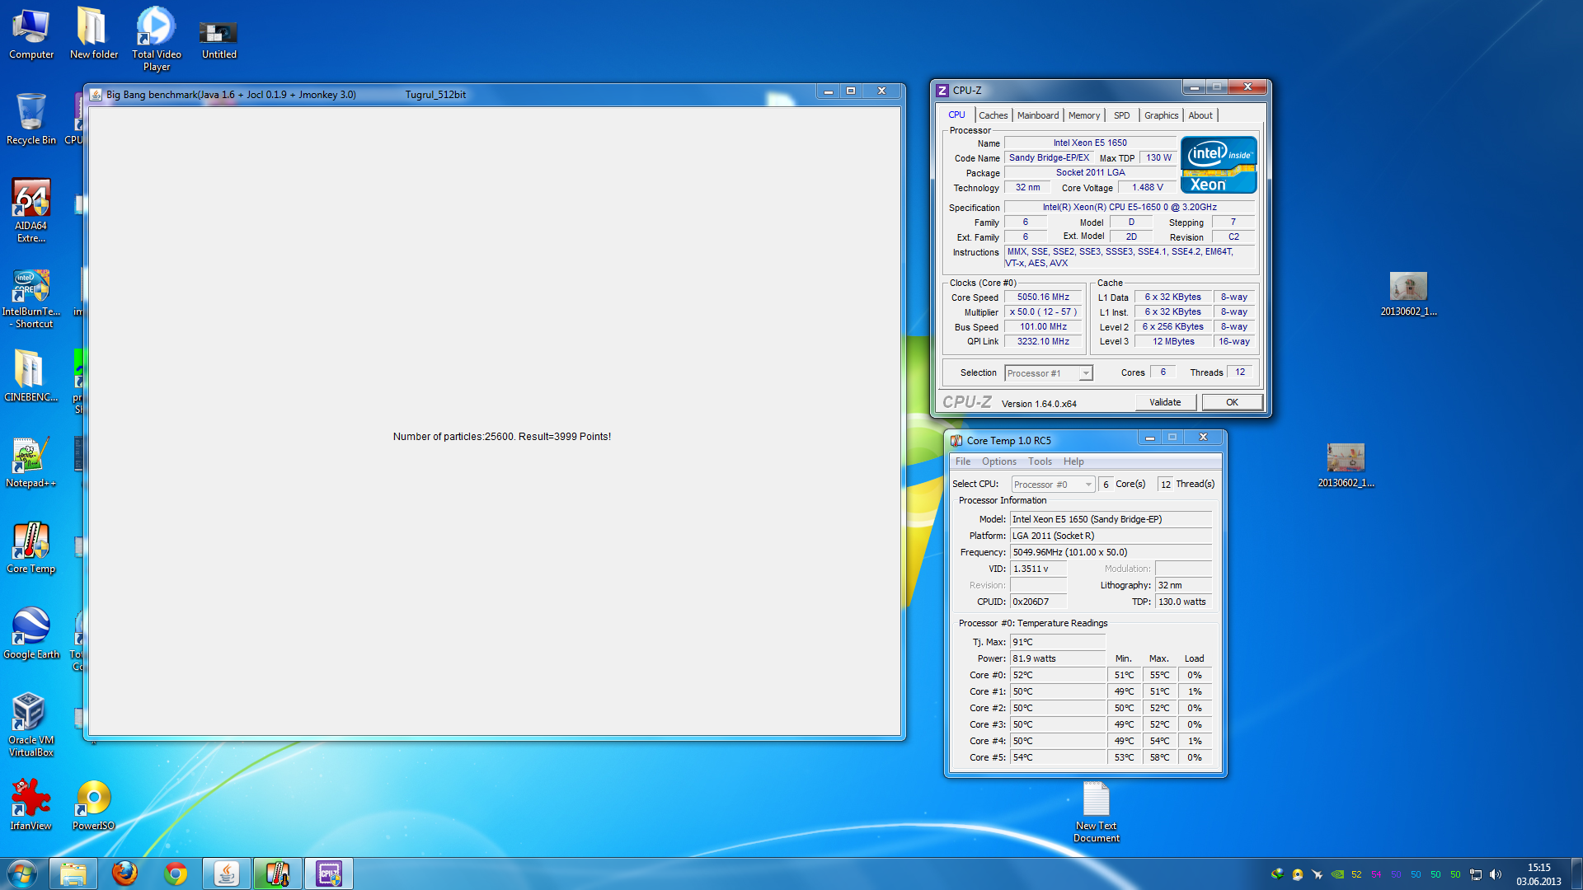Click the Show desktop button
Image resolution: width=1583 pixels, height=890 pixels.
(1576, 874)
